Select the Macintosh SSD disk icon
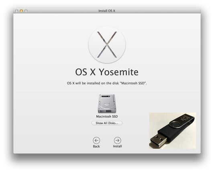Image resolution: width=214 pixels, height=172 pixels. pyautogui.click(x=107, y=103)
